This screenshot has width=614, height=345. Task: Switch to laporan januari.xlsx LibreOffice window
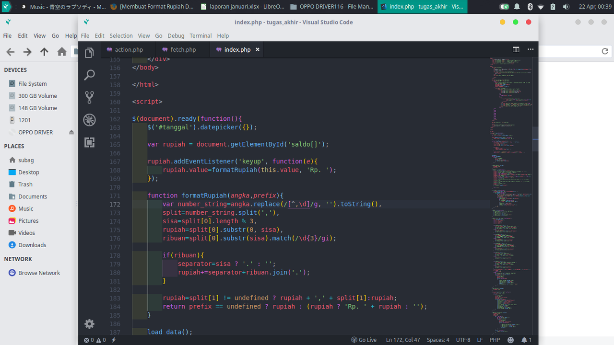[x=243, y=7]
